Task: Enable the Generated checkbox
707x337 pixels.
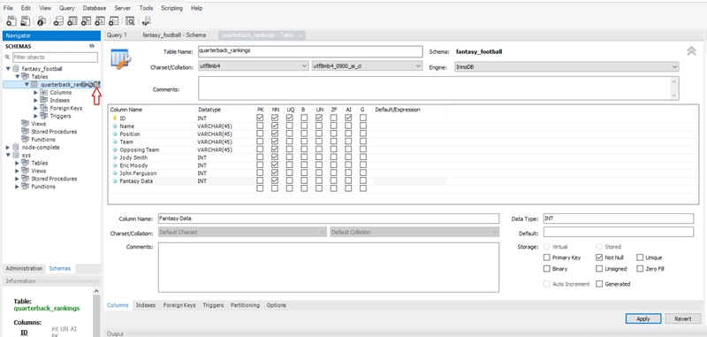Action: coord(599,284)
